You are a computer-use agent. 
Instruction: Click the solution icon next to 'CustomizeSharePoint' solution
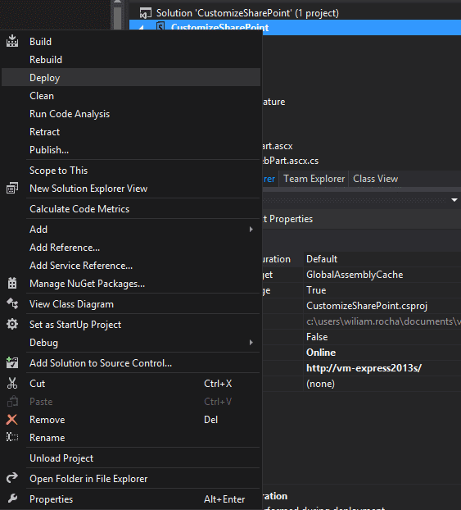point(146,13)
